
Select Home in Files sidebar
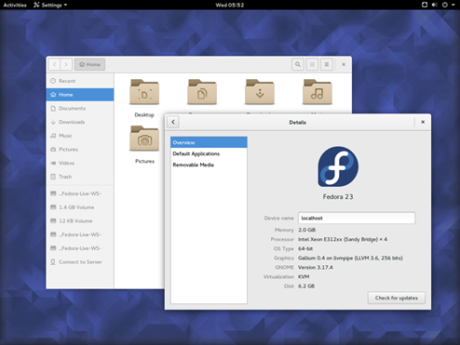click(80, 95)
